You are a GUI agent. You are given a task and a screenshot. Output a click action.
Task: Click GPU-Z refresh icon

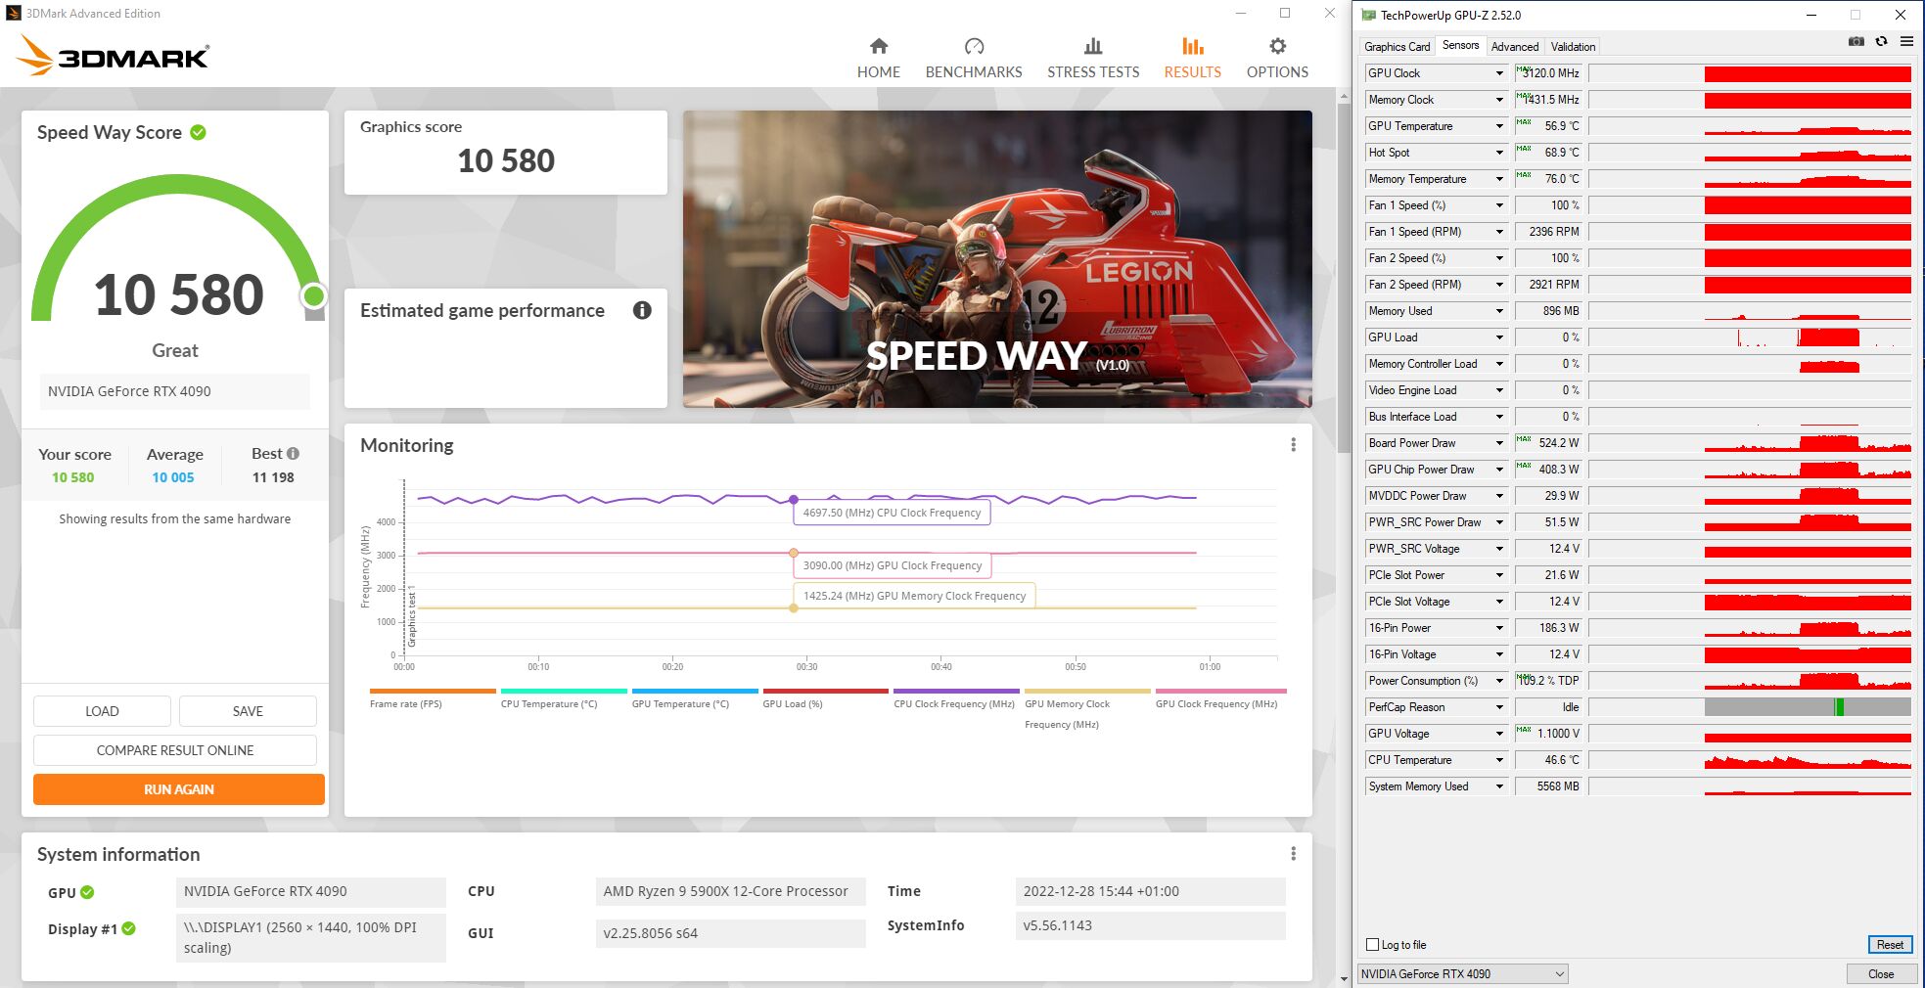coord(1881,42)
